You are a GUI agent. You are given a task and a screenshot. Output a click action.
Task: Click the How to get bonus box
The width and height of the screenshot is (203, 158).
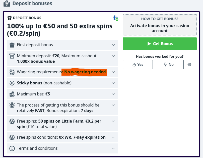click(160, 25)
